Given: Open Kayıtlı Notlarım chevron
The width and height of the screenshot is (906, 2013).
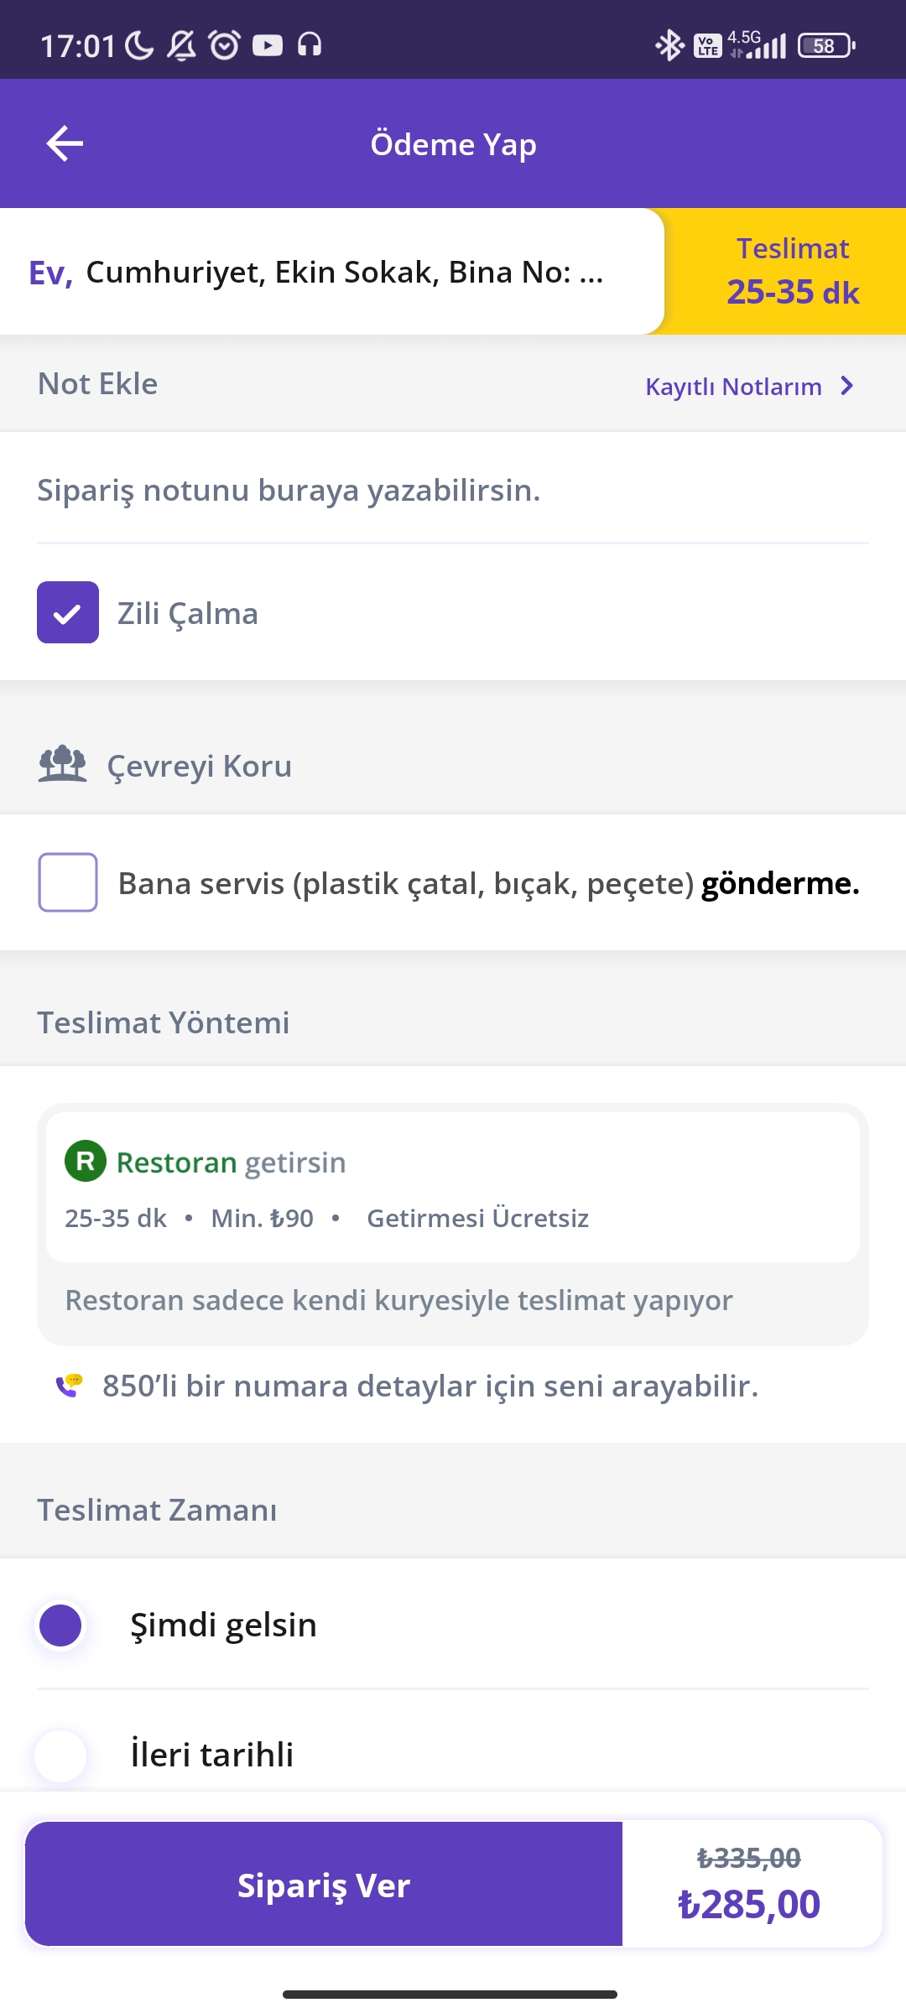Looking at the screenshot, I should pyautogui.click(x=847, y=386).
